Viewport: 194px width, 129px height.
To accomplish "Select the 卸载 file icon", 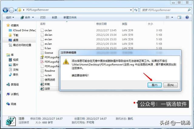I will pos(42,84).
